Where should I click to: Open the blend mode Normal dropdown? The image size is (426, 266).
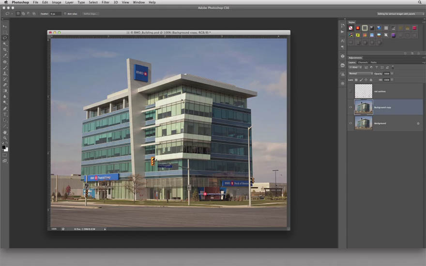pyautogui.click(x=361, y=74)
